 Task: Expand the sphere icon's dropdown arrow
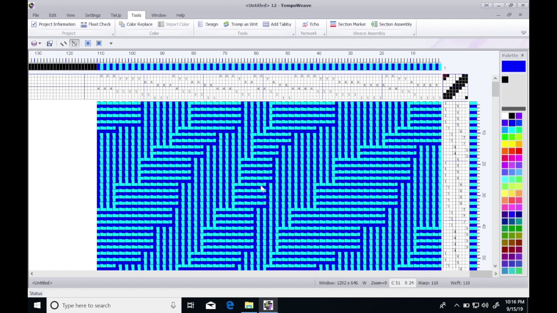[40, 43]
